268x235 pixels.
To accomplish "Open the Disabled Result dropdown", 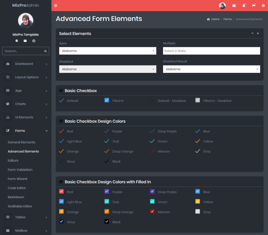I will pyautogui.click(x=211, y=69).
